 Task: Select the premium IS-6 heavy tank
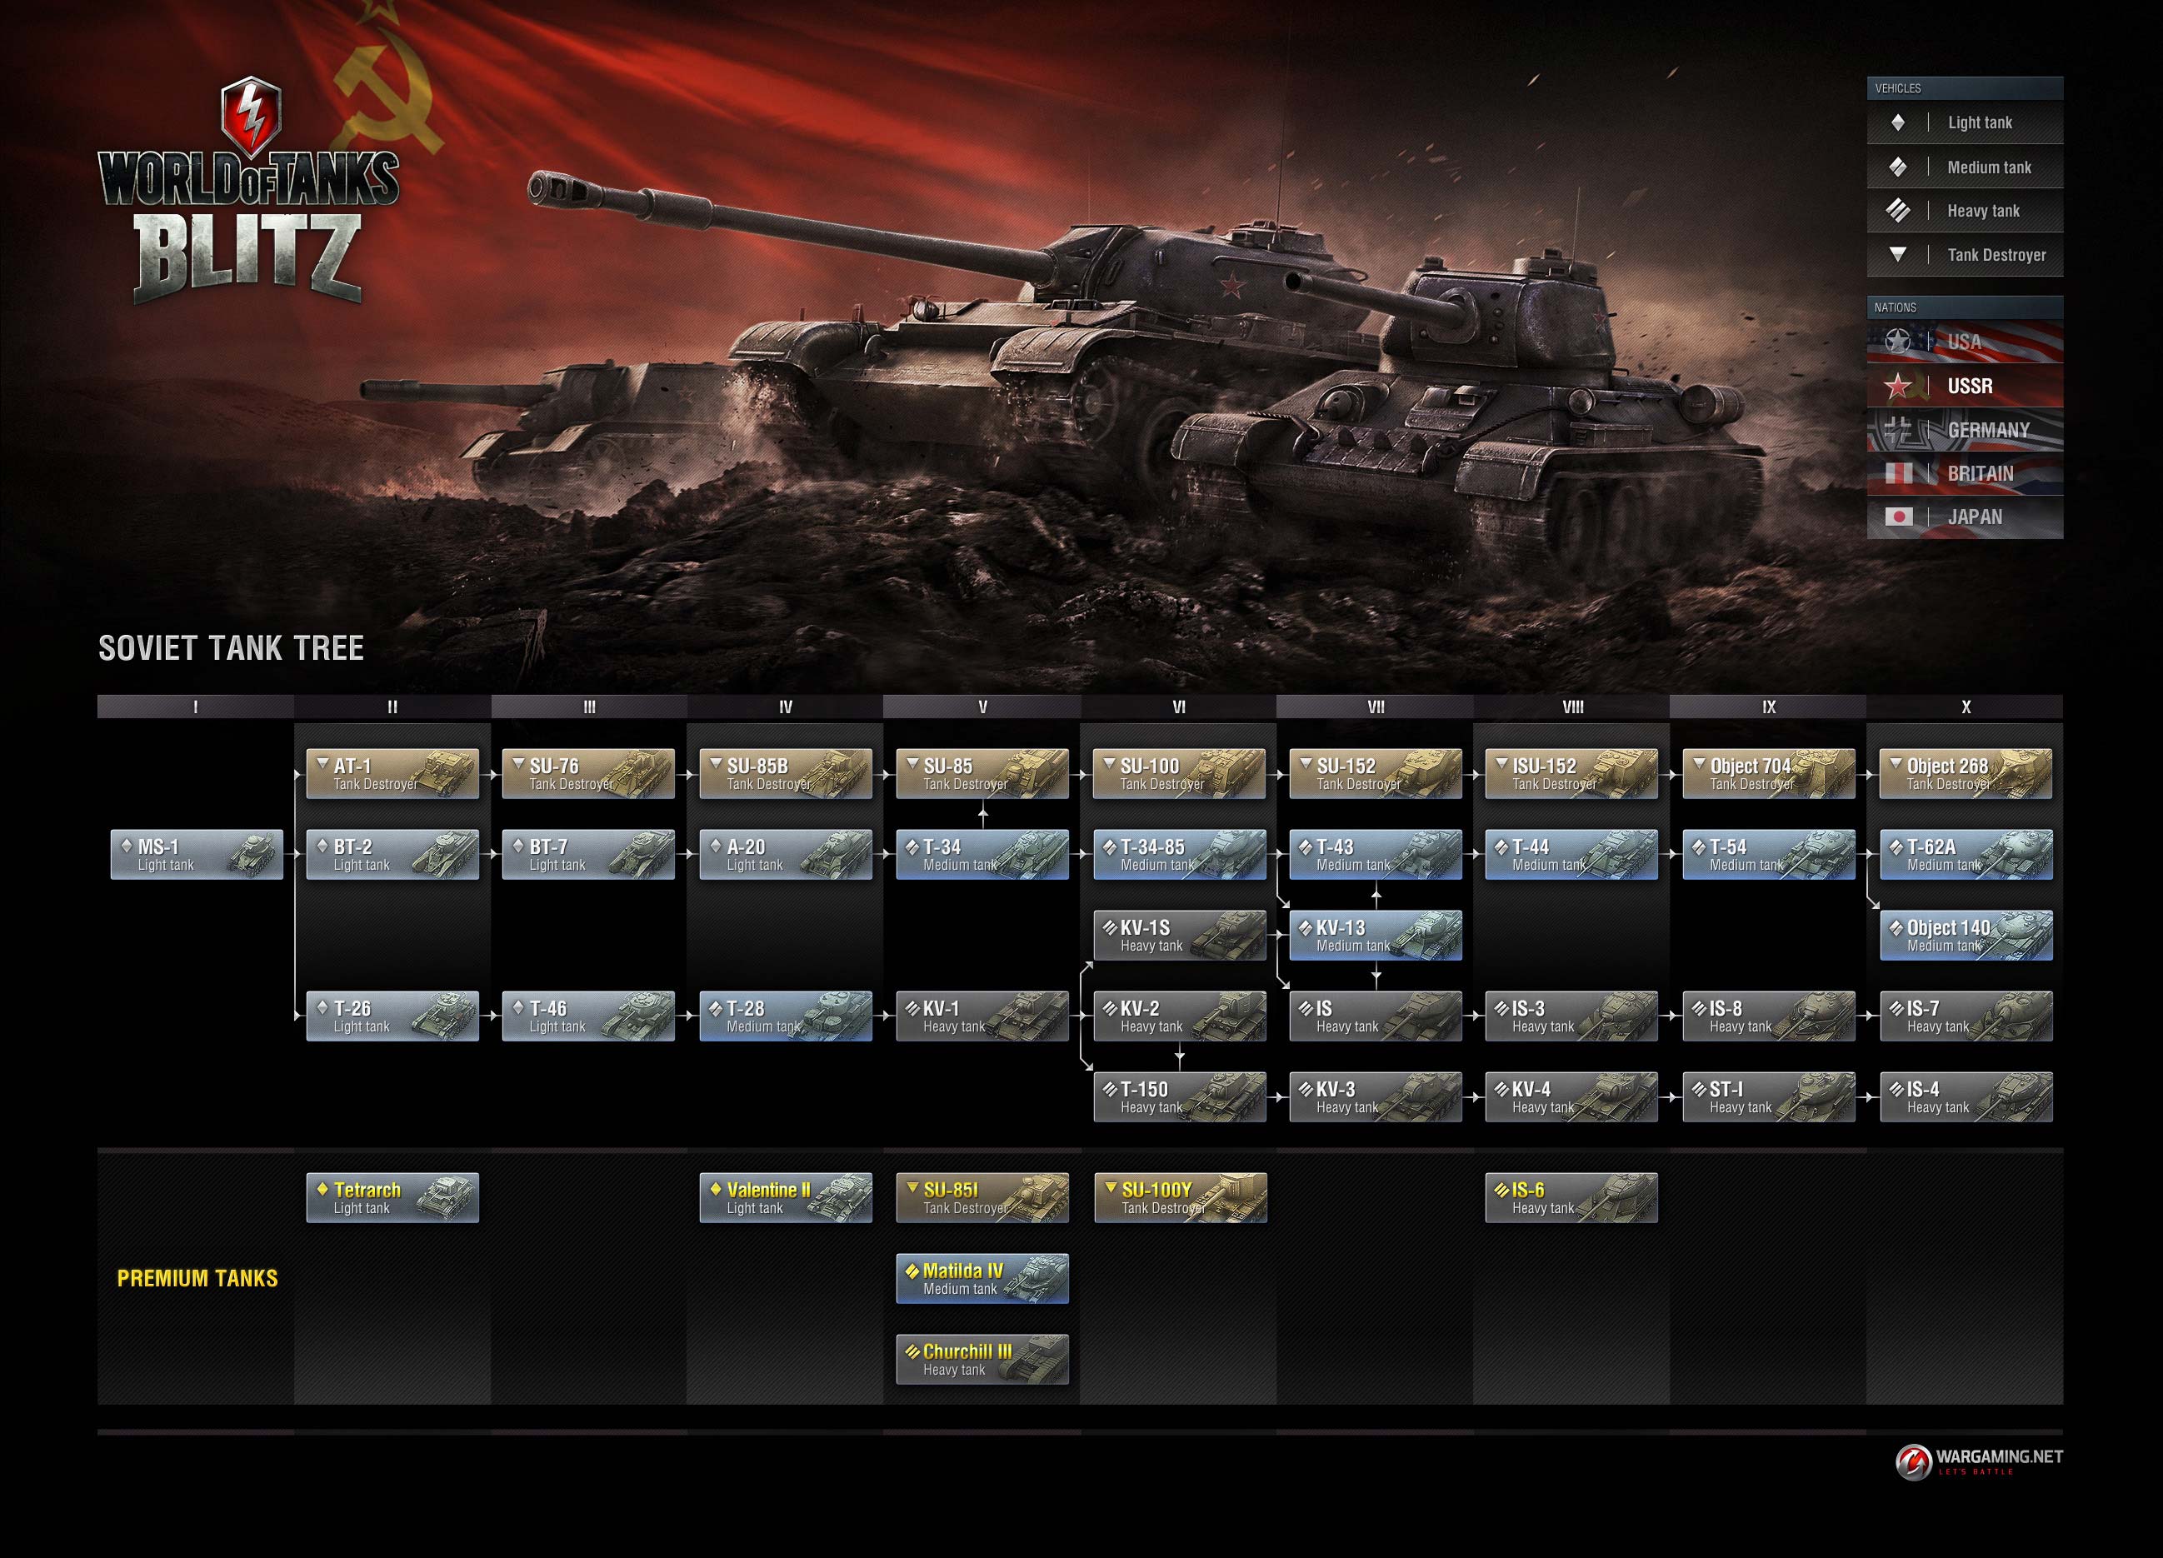tap(1571, 1197)
